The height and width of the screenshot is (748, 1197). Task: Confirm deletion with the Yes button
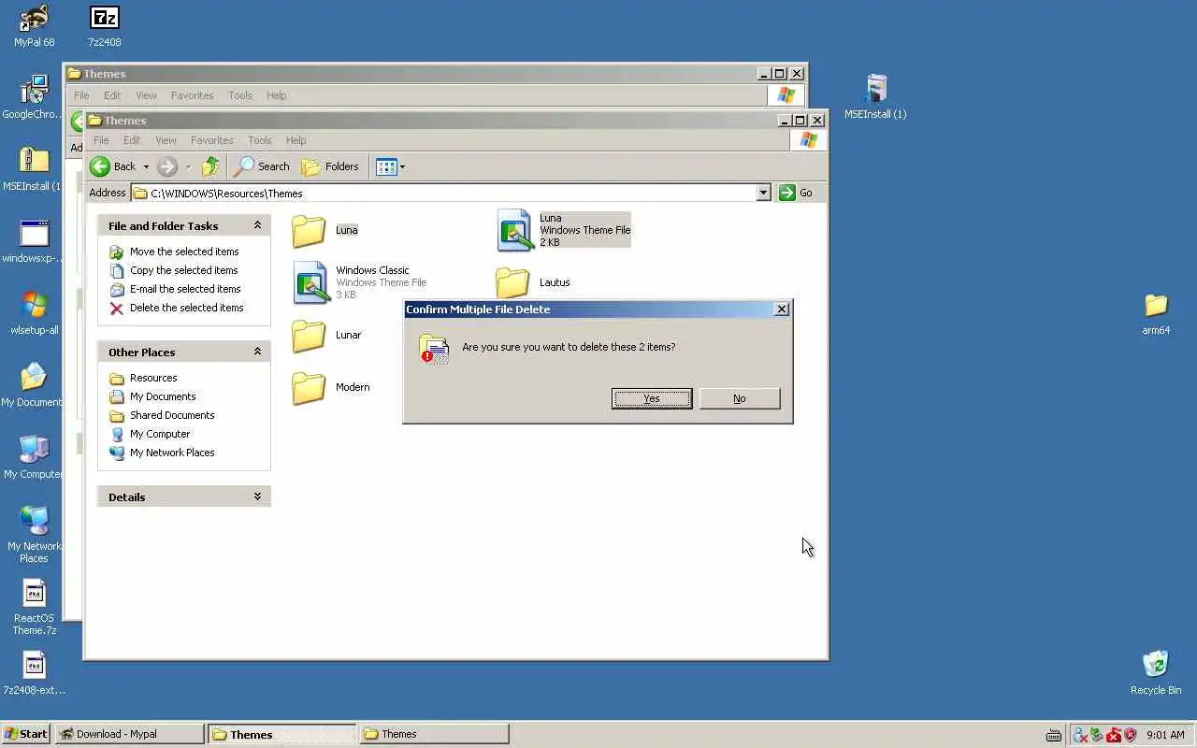[x=652, y=398]
